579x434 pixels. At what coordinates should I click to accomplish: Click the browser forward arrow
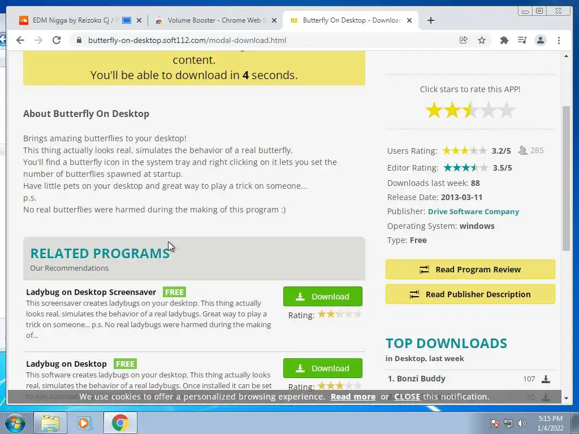[x=38, y=40]
